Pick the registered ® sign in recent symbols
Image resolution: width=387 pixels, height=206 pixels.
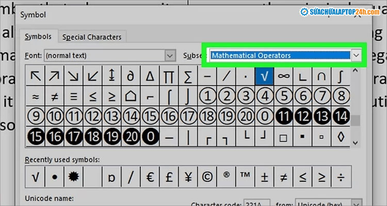point(227,177)
